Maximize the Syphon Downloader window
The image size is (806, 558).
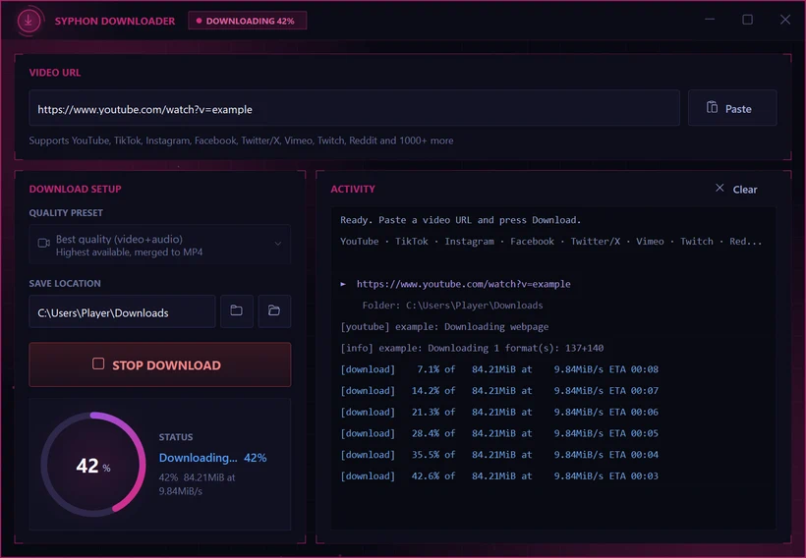747,20
